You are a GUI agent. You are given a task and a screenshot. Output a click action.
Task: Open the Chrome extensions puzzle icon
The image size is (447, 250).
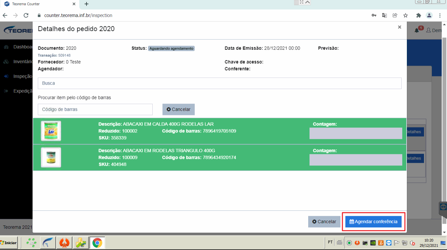418,15
